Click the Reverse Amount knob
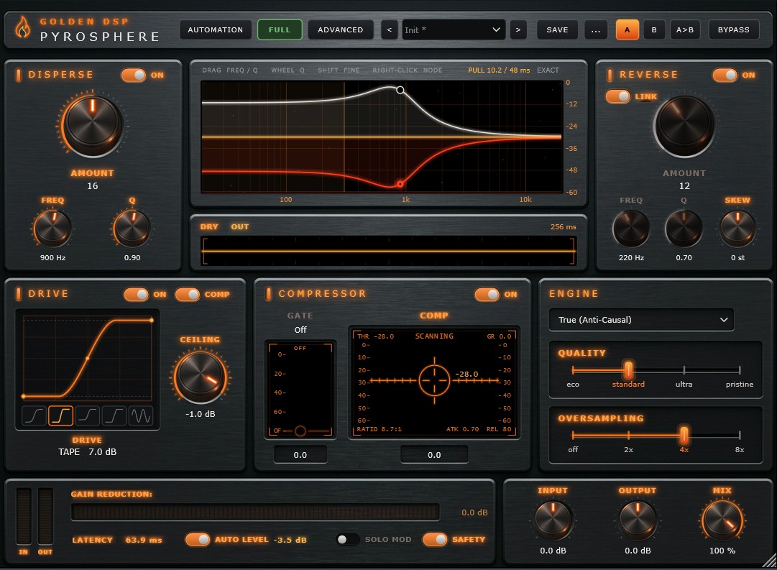Screen dimensions: 777x570 684,125
